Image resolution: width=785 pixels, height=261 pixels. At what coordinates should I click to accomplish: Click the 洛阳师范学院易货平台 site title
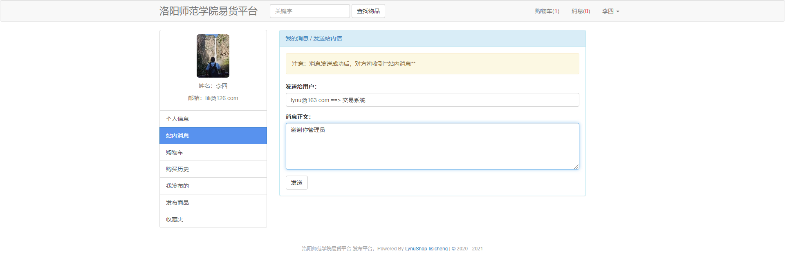pos(209,11)
